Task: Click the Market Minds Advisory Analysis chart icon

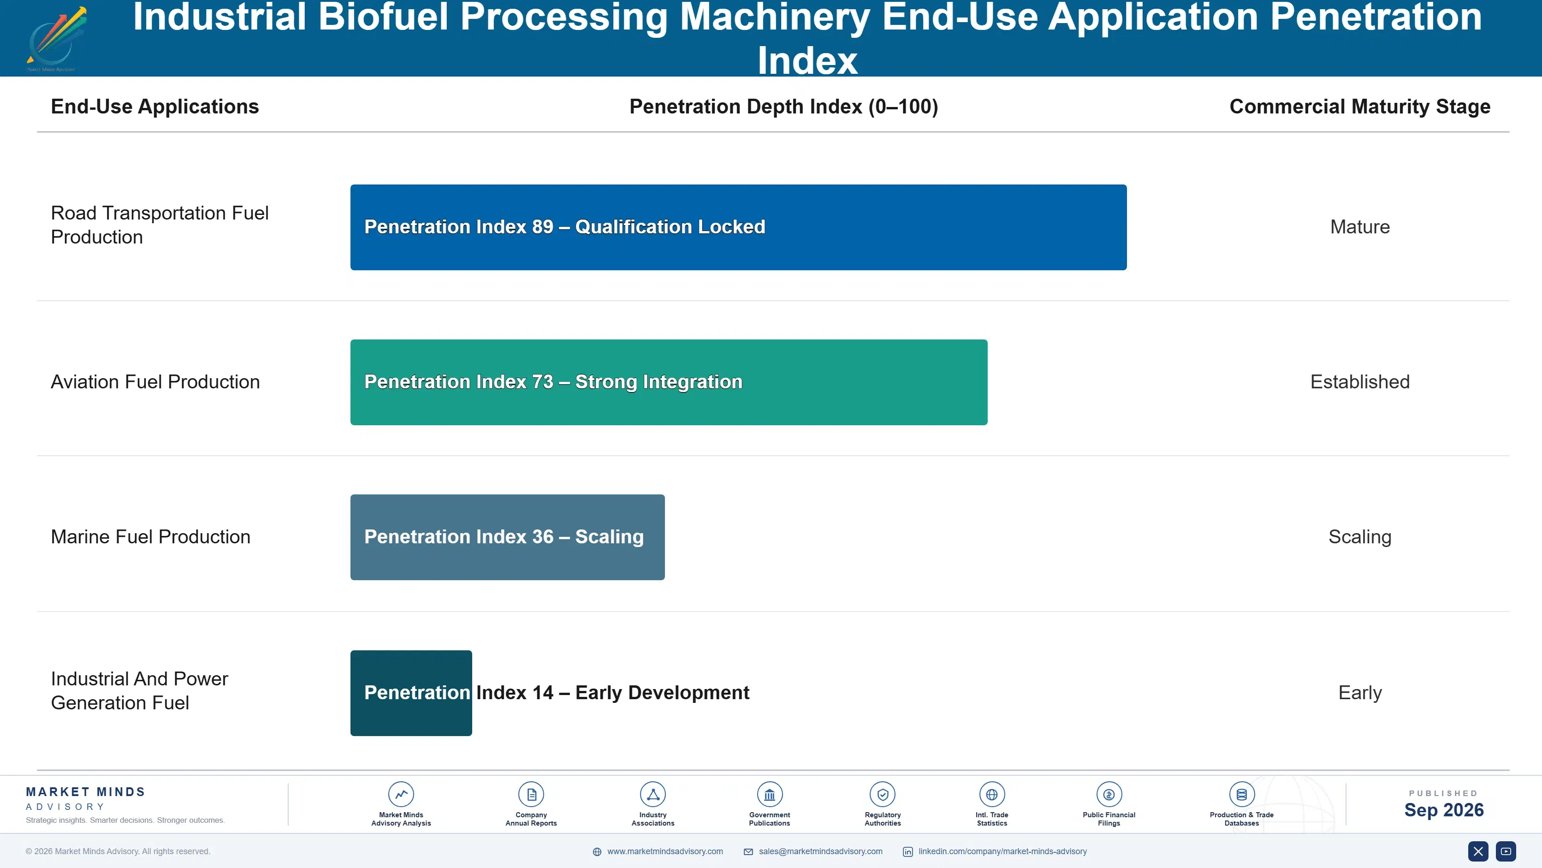Action: pos(401,794)
